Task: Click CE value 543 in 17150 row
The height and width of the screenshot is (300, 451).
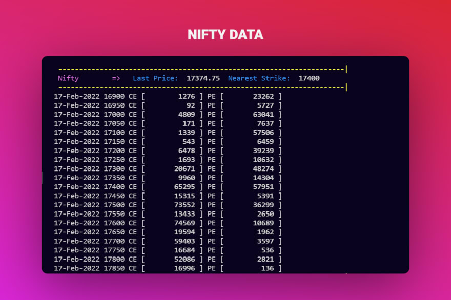Action: [x=189, y=142]
